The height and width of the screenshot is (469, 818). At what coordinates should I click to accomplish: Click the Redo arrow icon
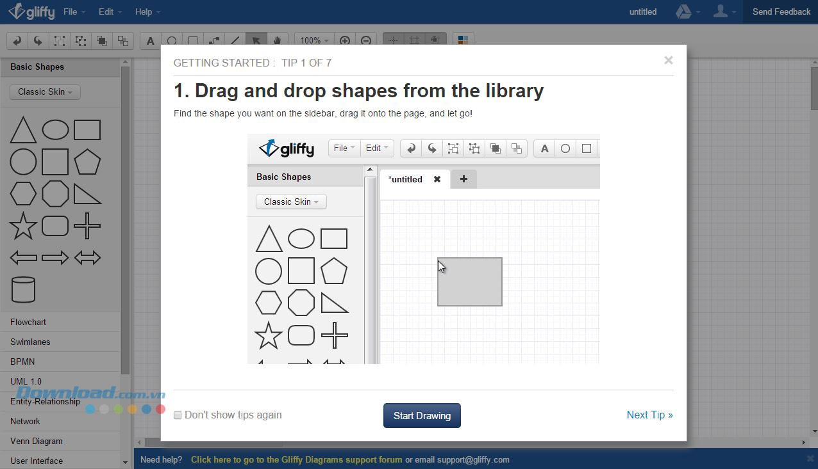(x=38, y=40)
